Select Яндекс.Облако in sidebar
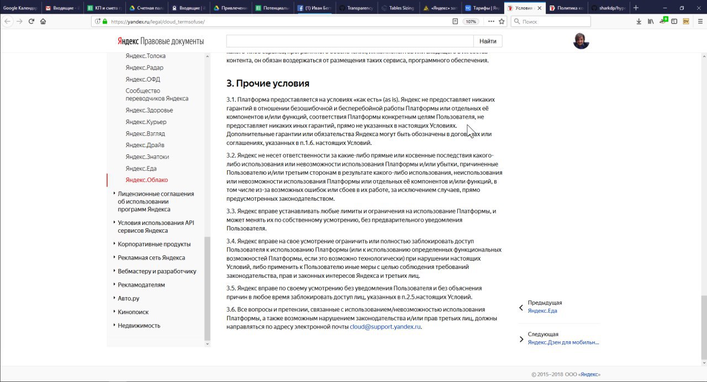This screenshot has height=382, width=707. [x=146, y=180]
